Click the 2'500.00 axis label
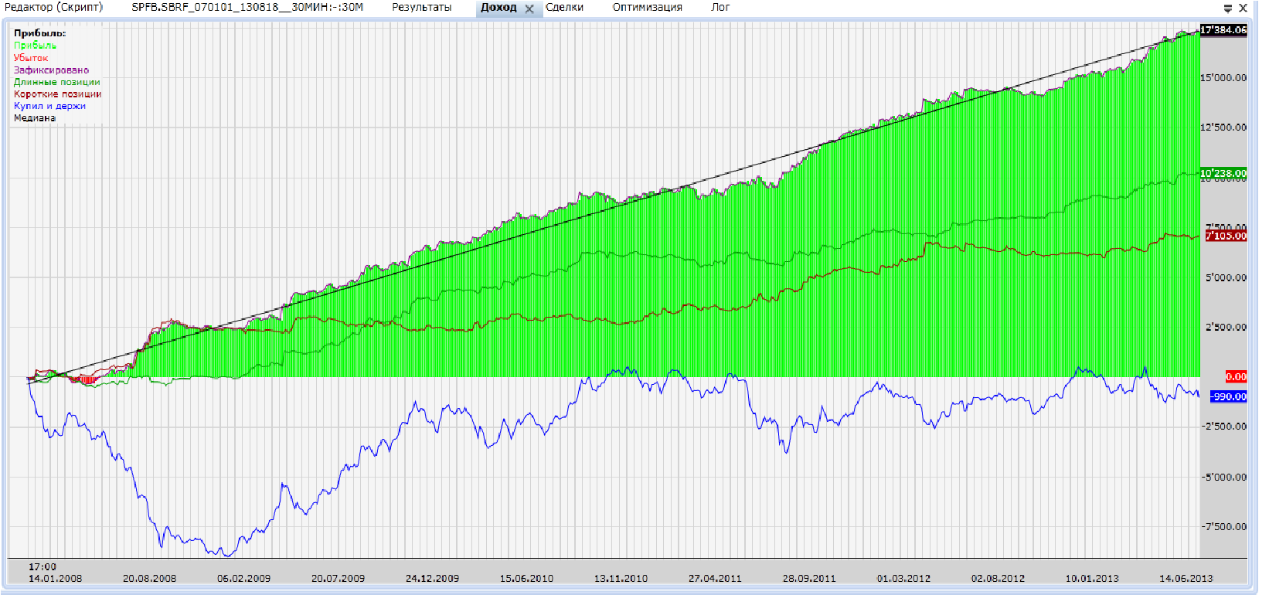 [1226, 327]
